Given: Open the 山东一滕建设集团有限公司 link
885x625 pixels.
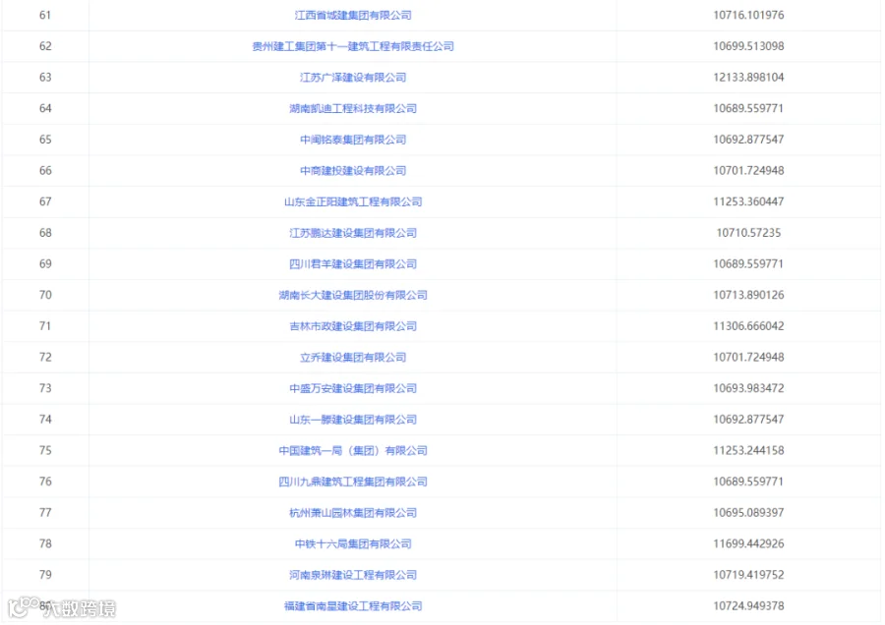Looking at the screenshot, I should [x=353, y=419].
